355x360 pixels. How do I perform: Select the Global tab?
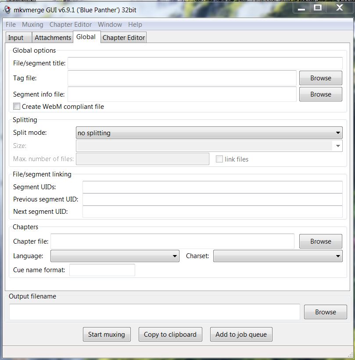pyautogui.click(x=86, y=37)
